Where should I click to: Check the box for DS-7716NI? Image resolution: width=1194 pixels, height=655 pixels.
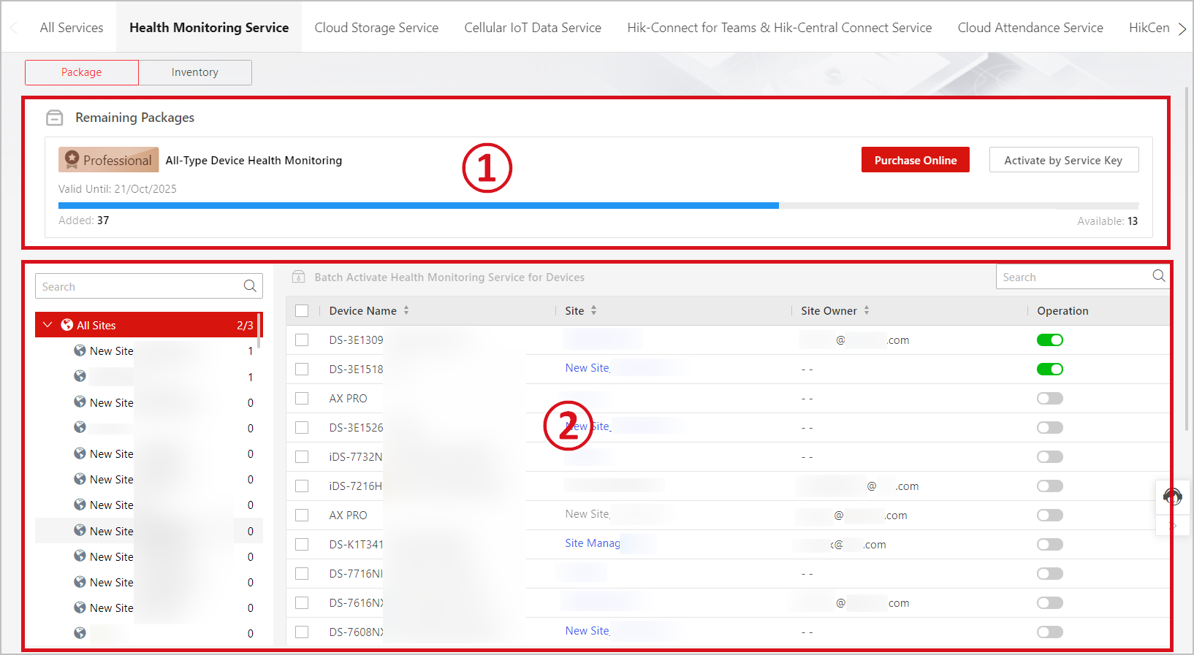tap(302, 574)
